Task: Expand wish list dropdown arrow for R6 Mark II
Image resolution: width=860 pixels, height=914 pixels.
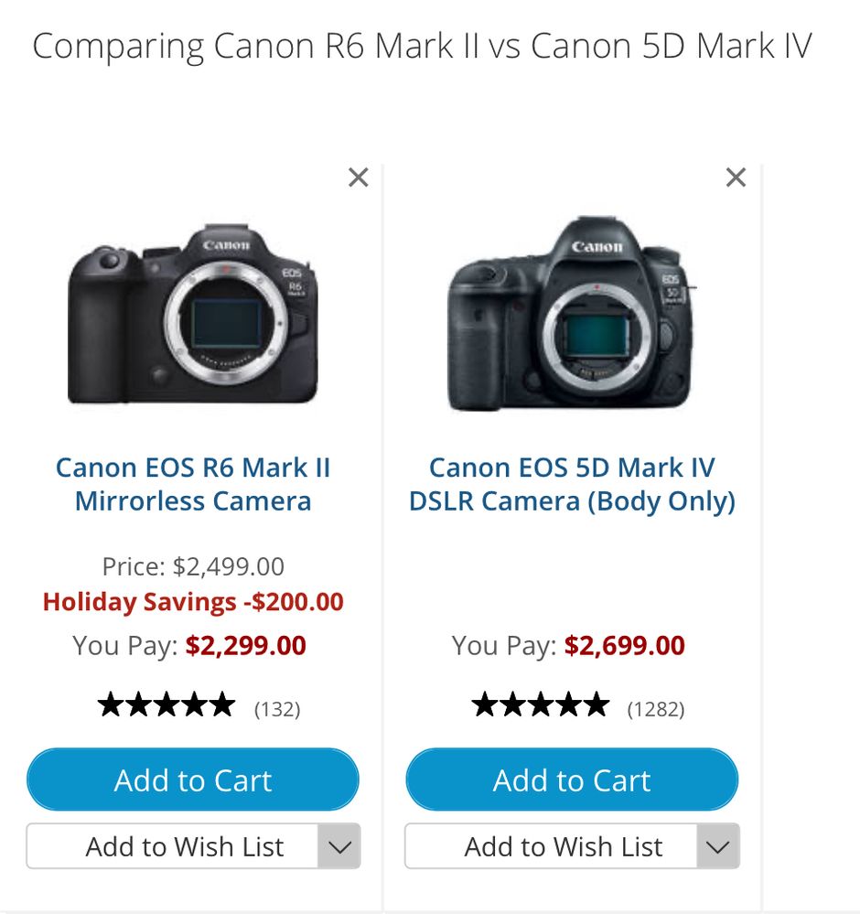Action: [339, 846]
